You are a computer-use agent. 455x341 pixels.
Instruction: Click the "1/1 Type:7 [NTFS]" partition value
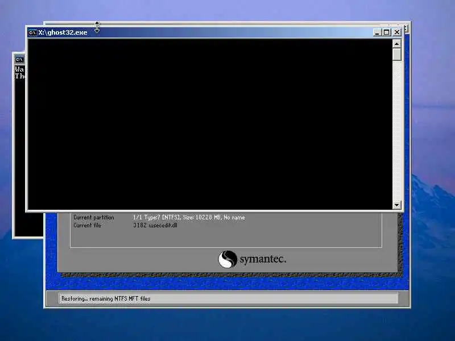pos(189,218)
